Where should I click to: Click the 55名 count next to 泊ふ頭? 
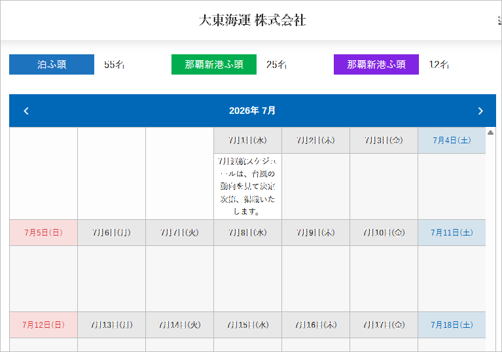(114, 65)
